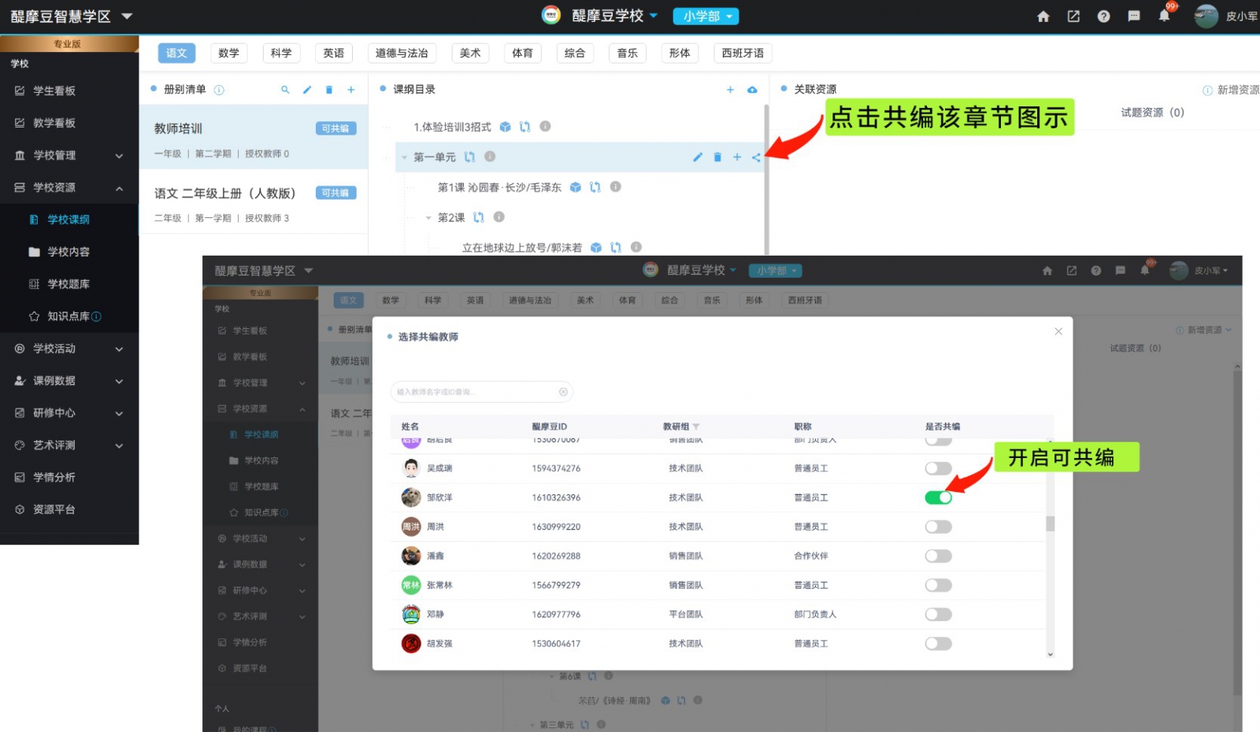This screenshot has height=732, width=1260.
Task: Click the teacher list vertical scrollbar thumb
Action: [x=1050, y=523]
